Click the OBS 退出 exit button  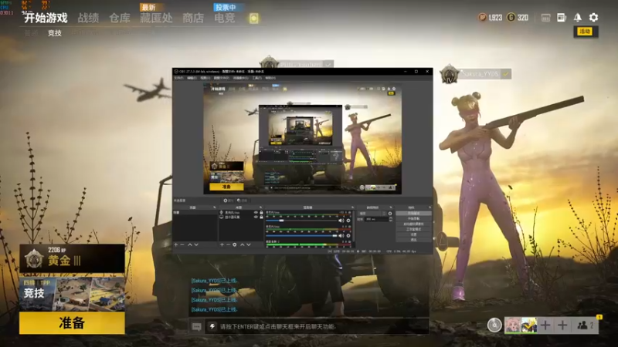[x=413, y=240]
